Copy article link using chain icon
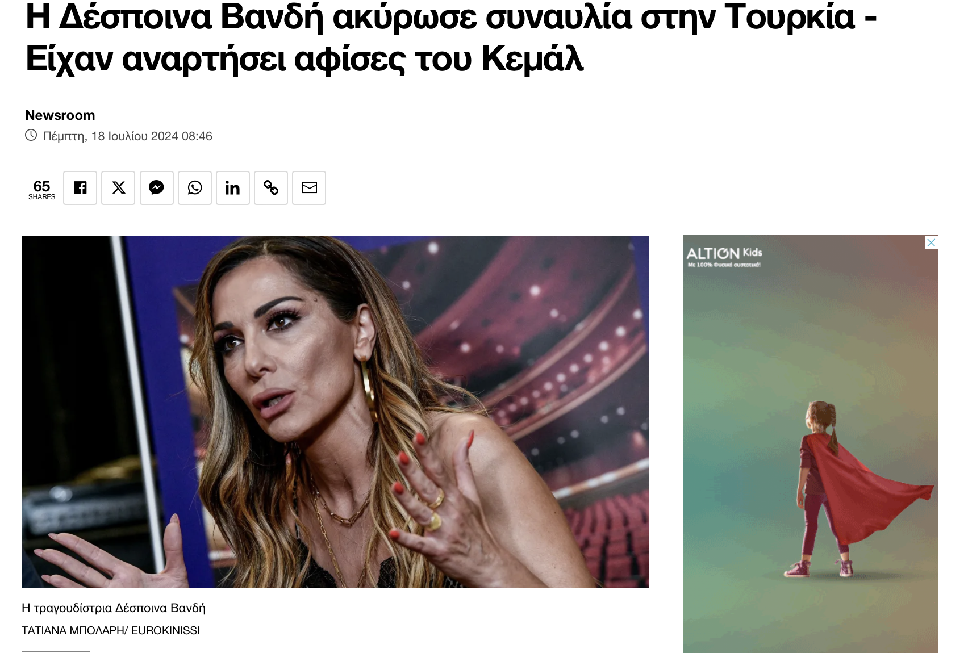 coord(271,188)
